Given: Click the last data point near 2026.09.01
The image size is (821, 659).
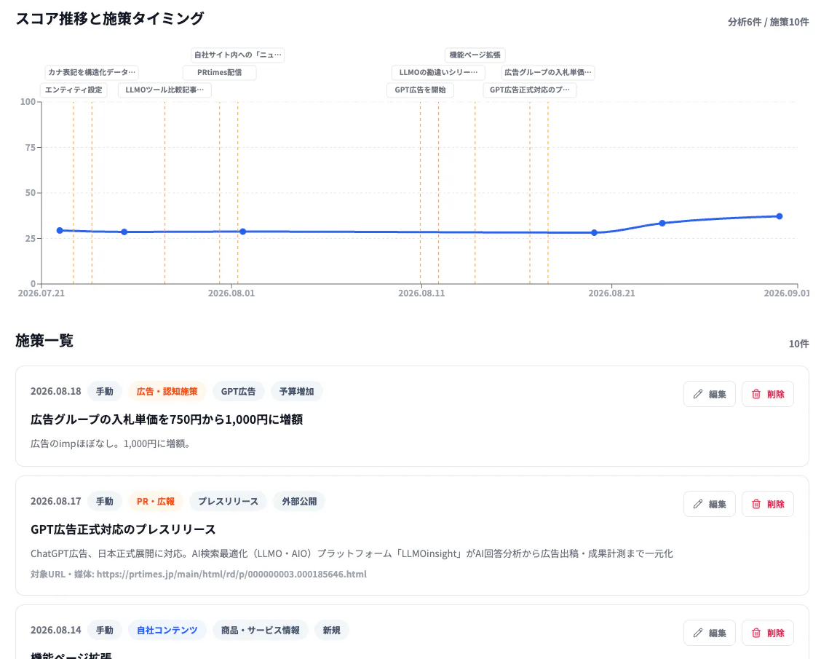Looking at the screenshot, I should coord(780,216).
